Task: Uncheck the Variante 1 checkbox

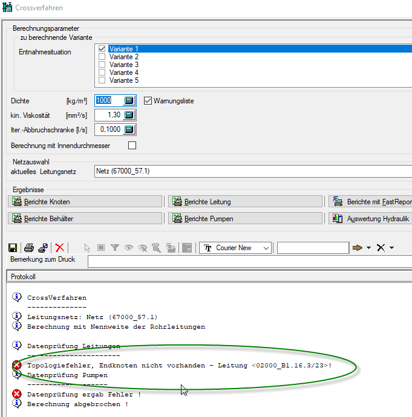Action: point(102,49)
